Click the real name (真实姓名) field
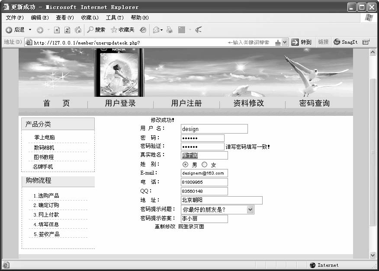Screen dimensions: 379x271 [204, 155]
